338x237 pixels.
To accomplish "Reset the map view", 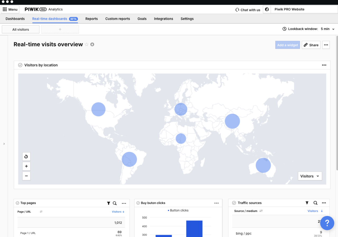I will [26, 157].
